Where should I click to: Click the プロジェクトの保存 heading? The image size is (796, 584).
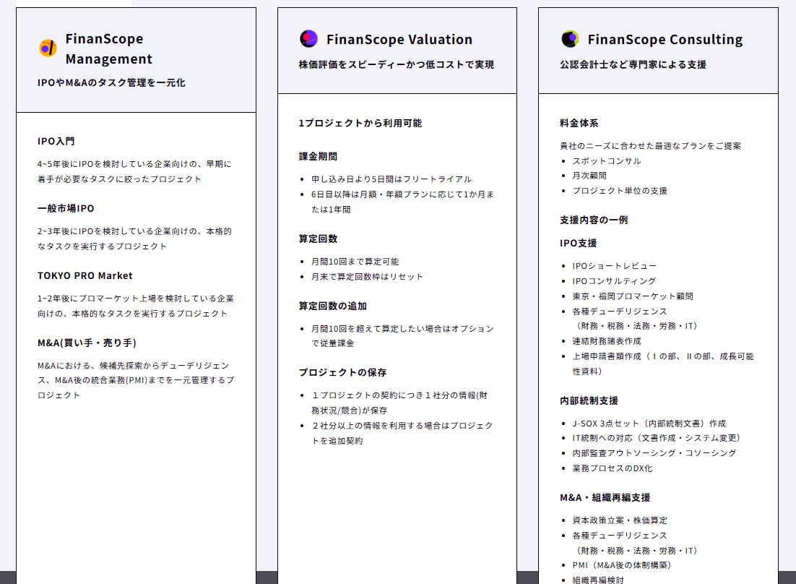(x=342, y=373)
